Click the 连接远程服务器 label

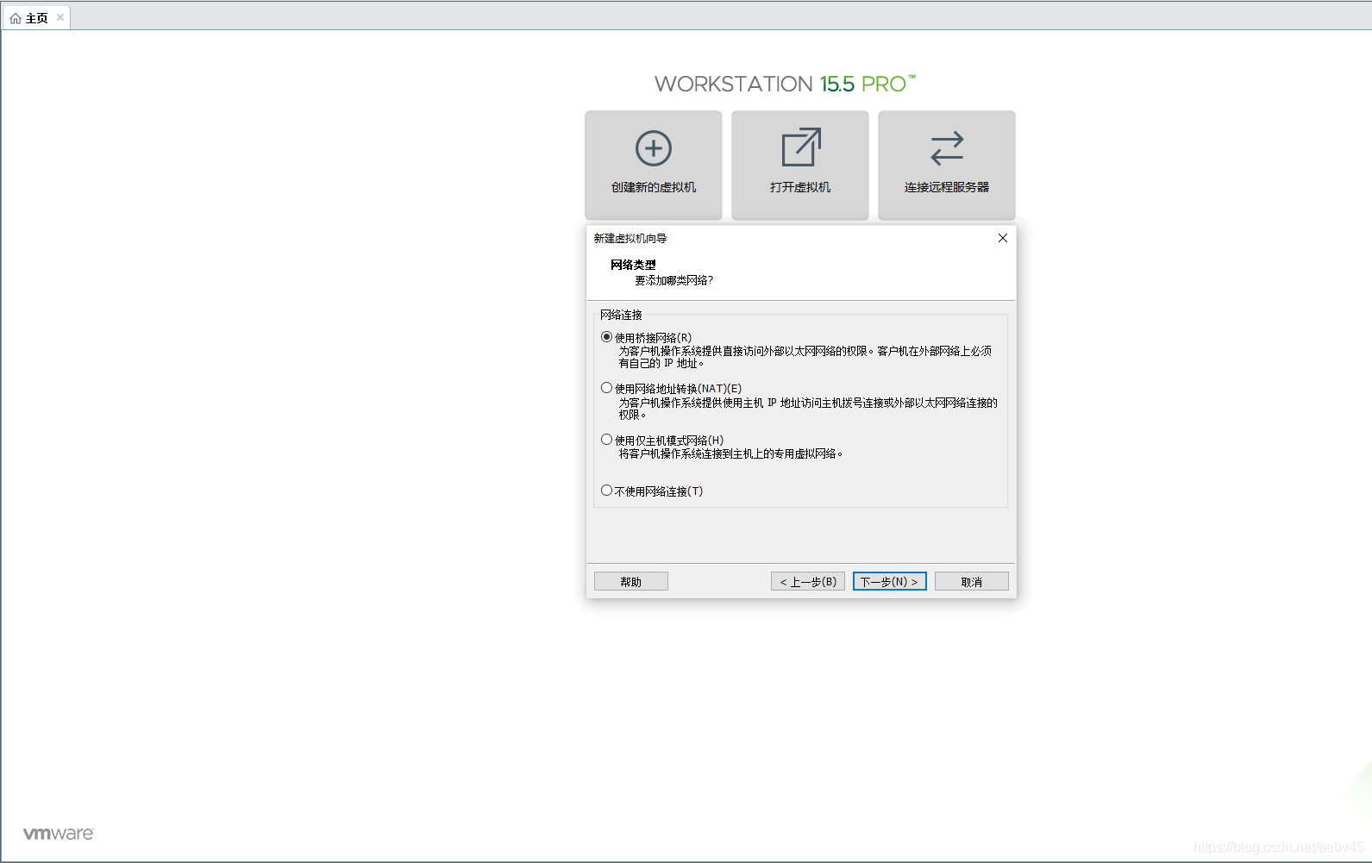947,187
